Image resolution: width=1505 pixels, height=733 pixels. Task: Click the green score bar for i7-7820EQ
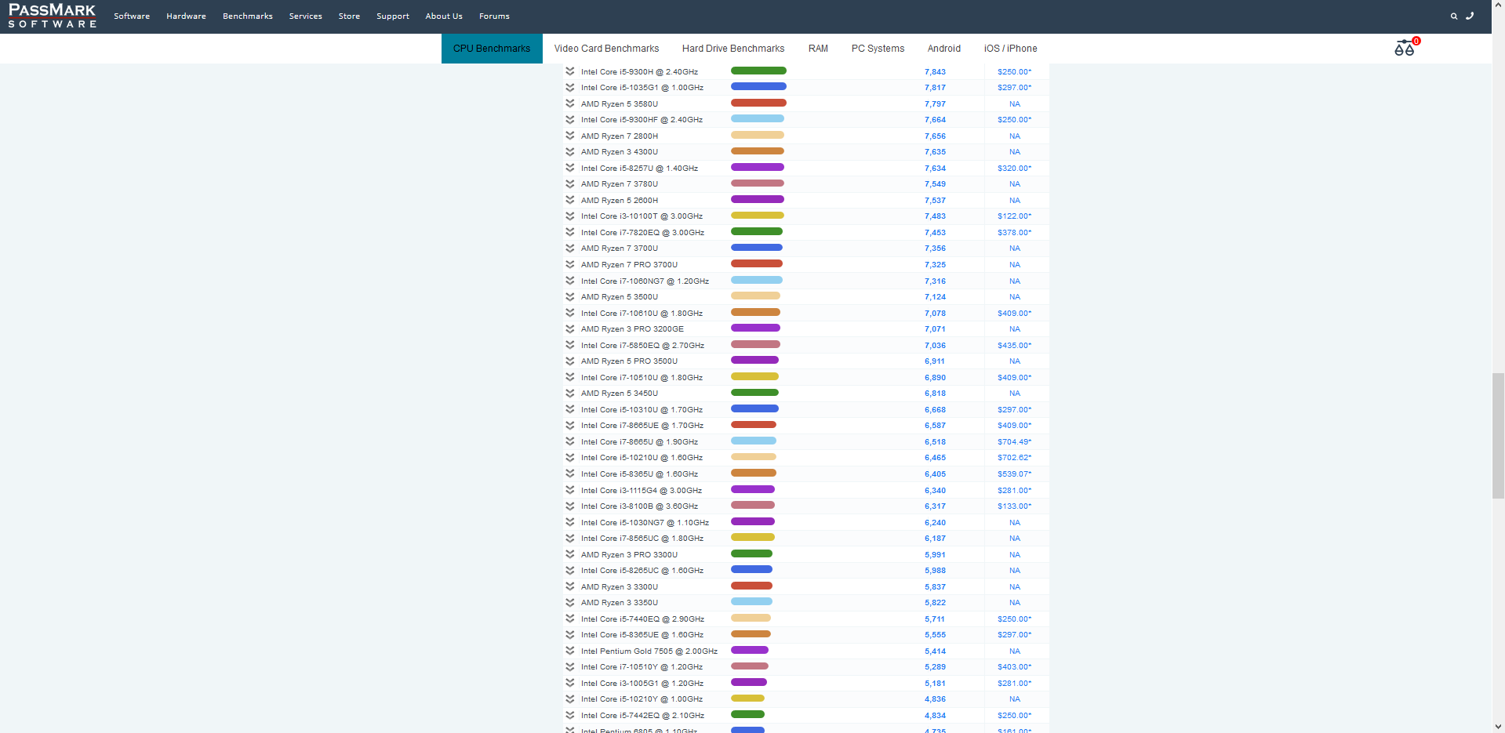click(756, 232)
